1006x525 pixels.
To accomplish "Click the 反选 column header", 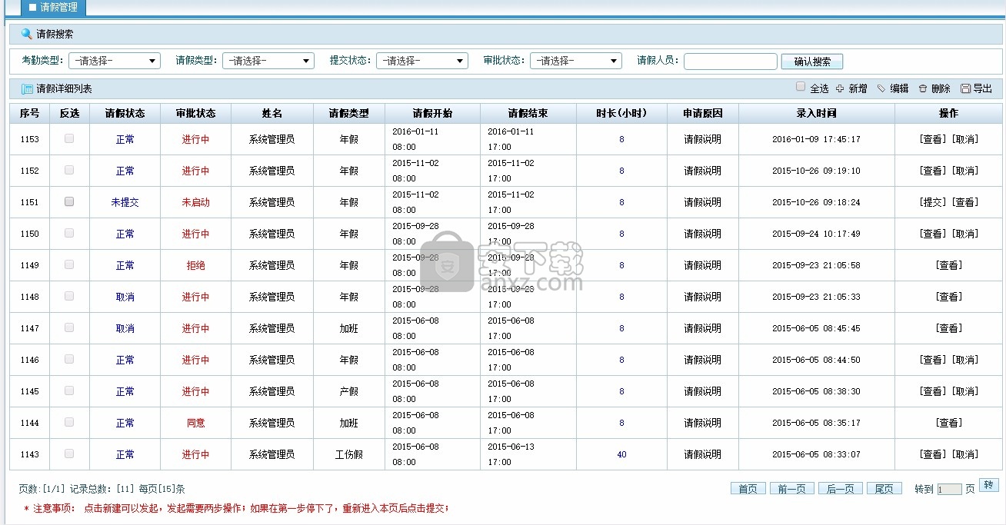I will click(69, 113).
